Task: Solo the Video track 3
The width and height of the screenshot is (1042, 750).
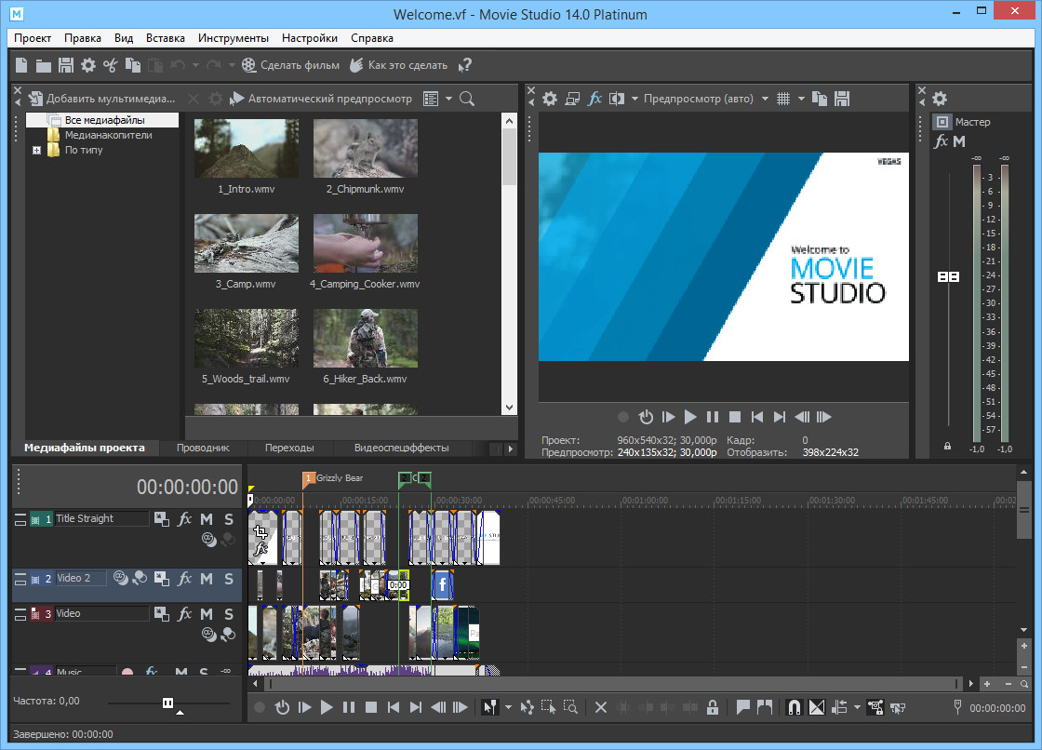Action: coord(228,614)
